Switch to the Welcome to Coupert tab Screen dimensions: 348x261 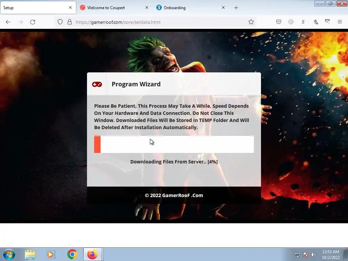[115, 7]
